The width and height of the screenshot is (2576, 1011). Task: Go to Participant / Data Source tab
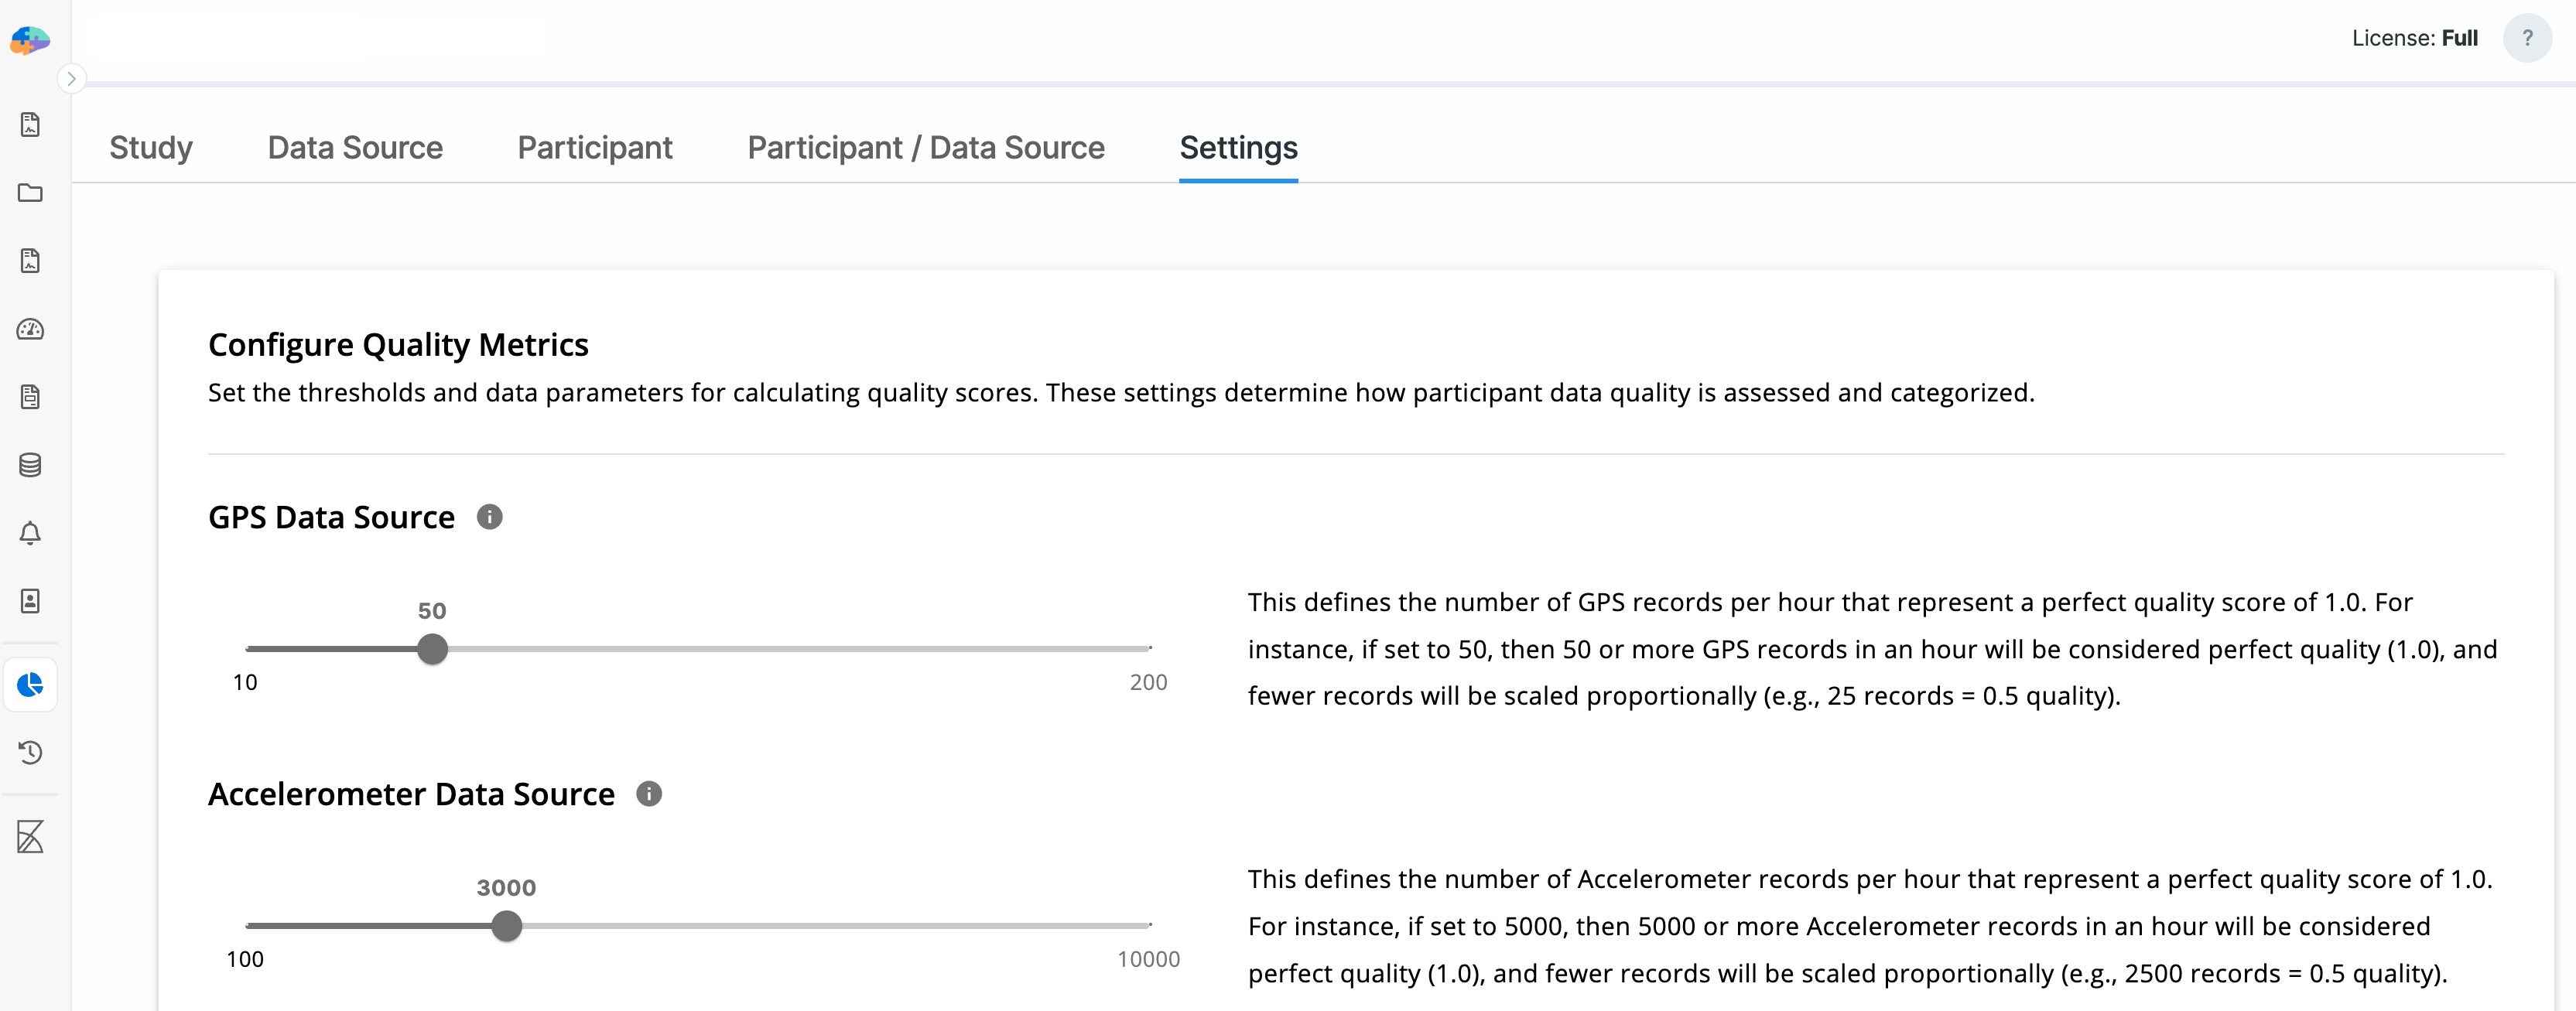coord(926,148)
